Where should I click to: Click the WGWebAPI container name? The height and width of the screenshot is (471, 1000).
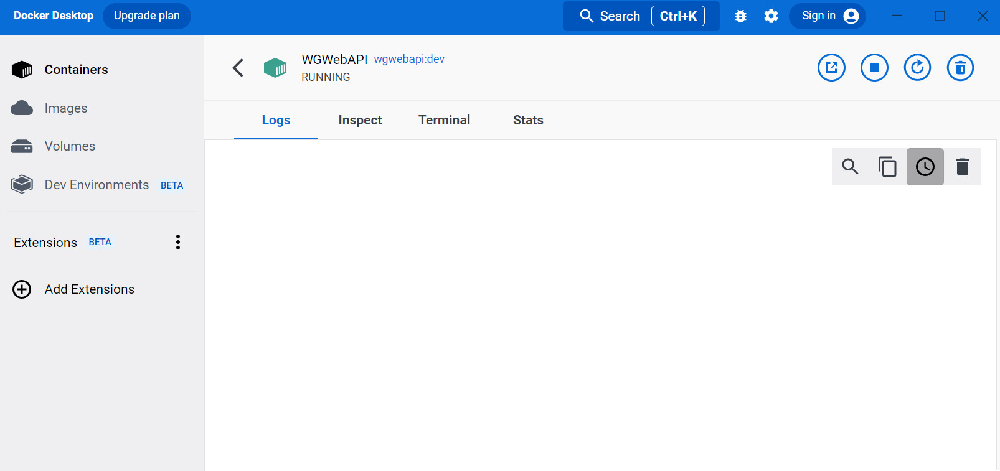pos(334,60)
